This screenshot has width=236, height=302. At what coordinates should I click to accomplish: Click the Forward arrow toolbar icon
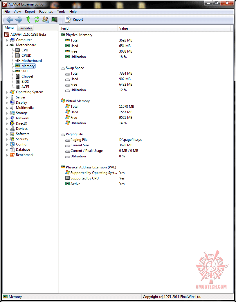pos(19,19)
